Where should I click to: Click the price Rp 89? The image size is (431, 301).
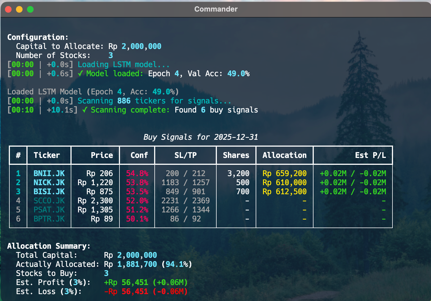click(x=102, y=219)
